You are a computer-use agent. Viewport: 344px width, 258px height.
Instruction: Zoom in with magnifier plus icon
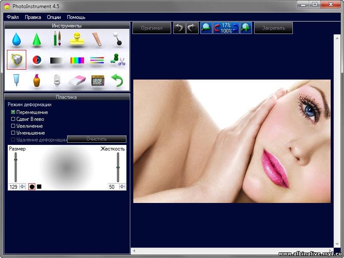click(x=246, y=28)
